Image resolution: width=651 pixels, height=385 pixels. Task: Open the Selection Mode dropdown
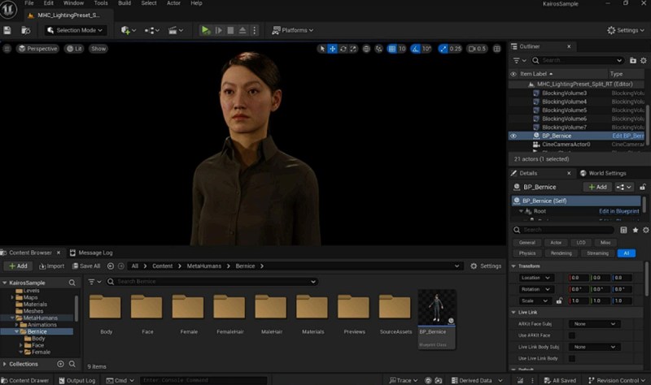pyautogui.click(x=75, y=30)
